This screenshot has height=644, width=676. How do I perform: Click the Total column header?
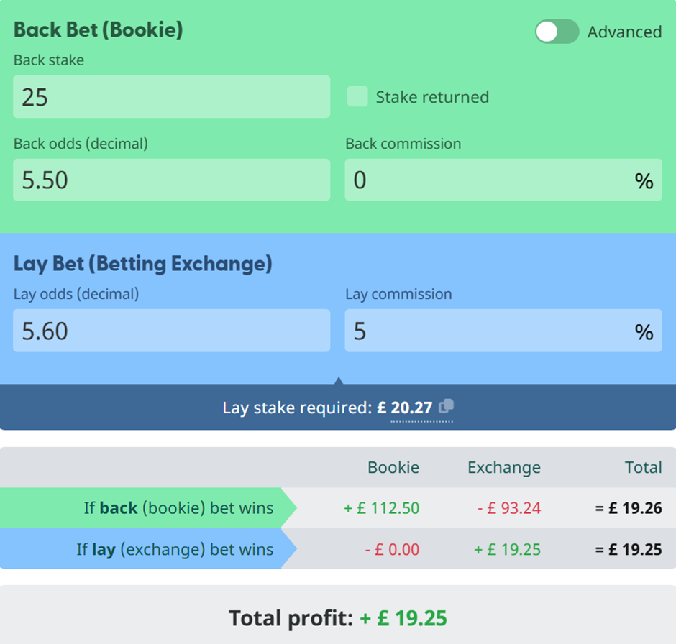tap(643, 467)
